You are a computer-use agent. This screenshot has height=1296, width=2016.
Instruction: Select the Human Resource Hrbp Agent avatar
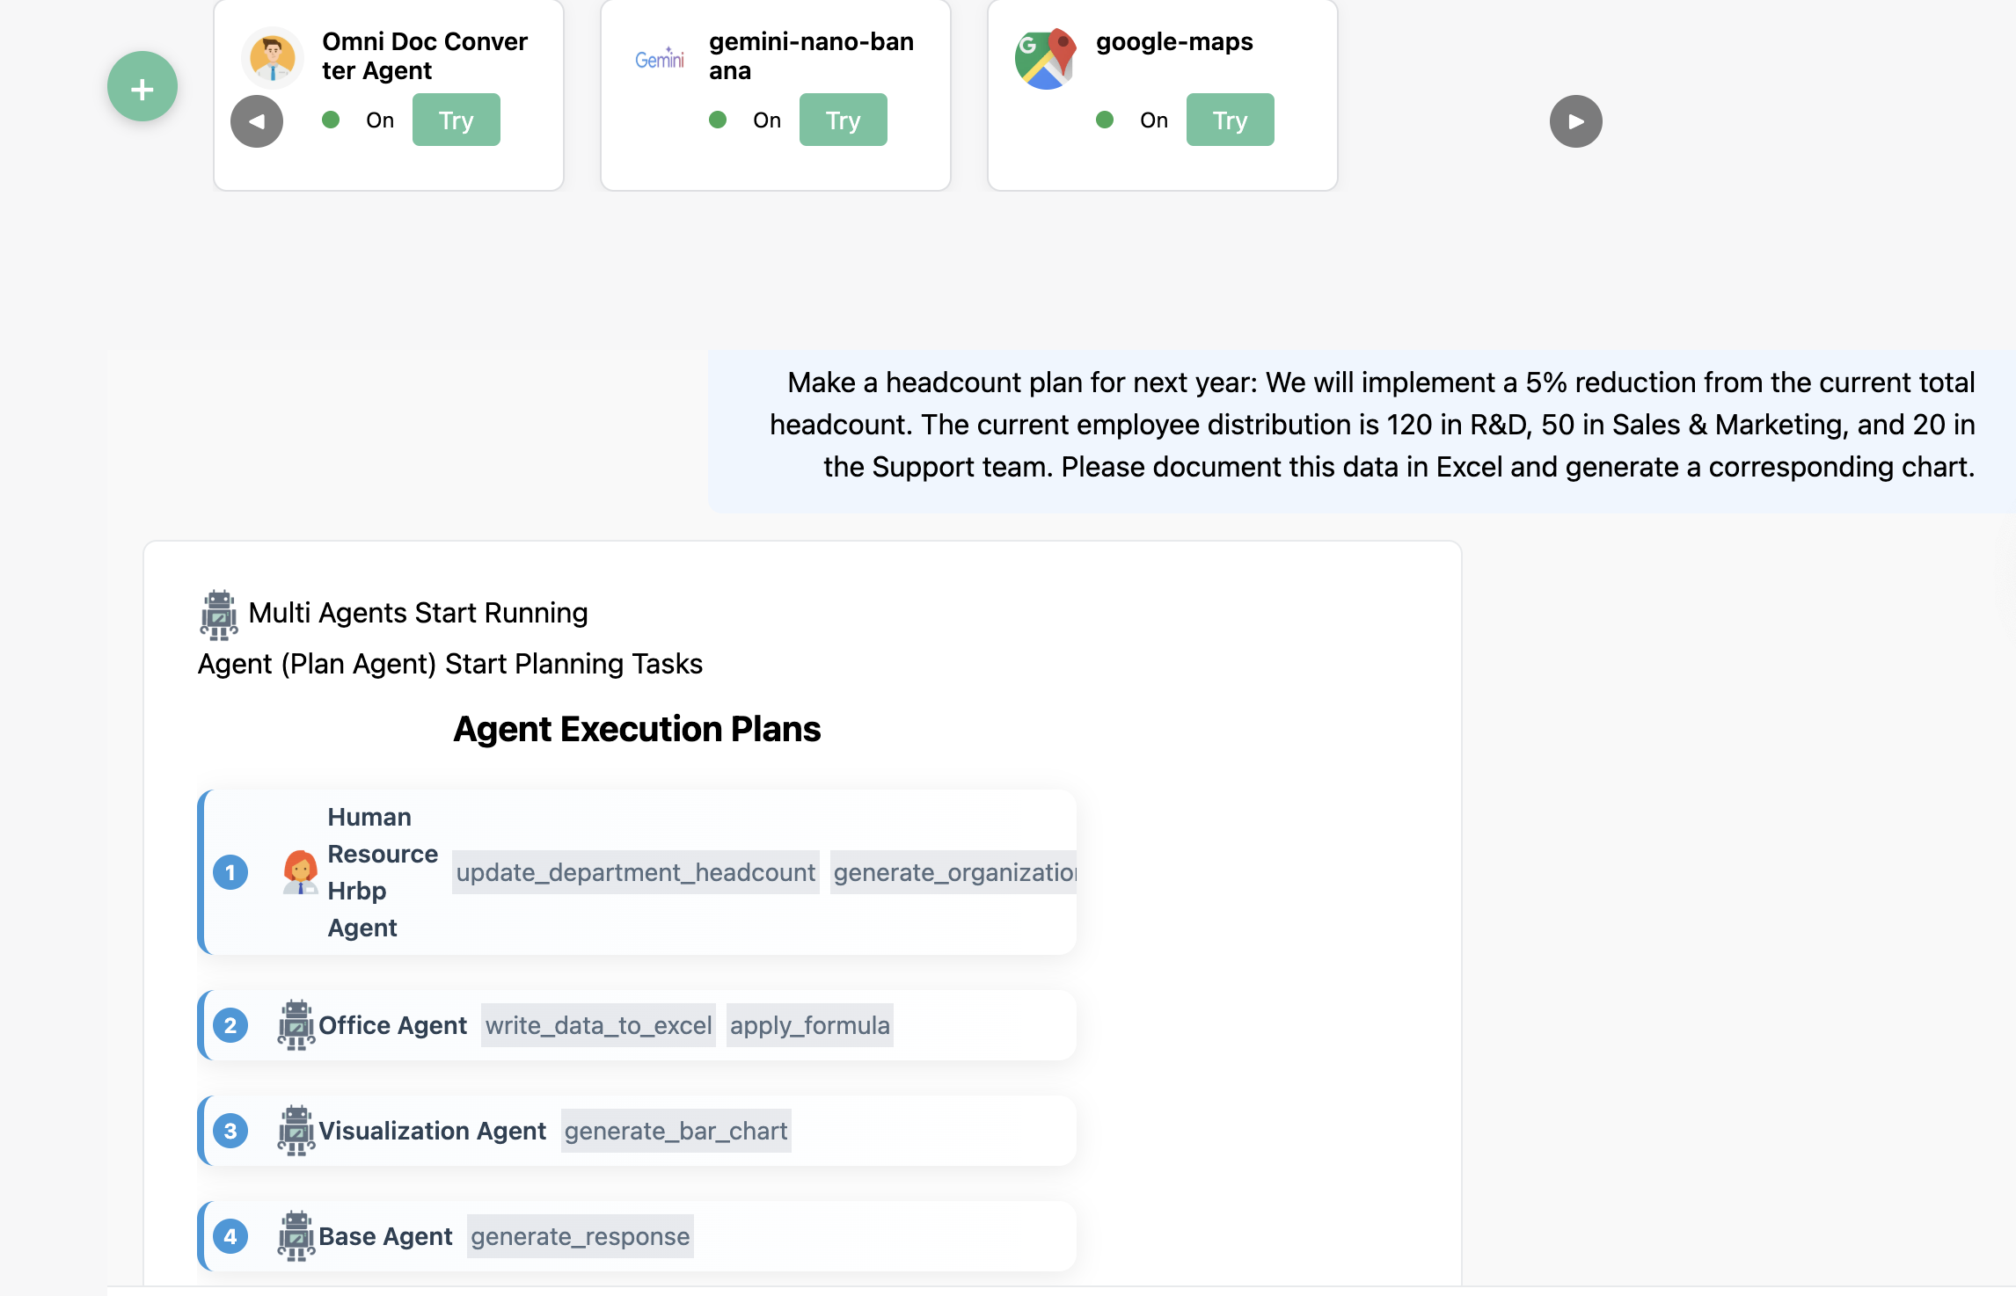pyautogui.click(x=300, y=872)
